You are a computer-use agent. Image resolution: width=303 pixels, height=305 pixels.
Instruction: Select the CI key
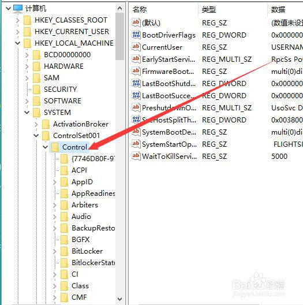pos(75,274)
